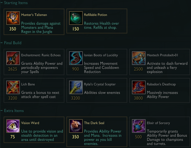The width and height of the screenshot is (191, 148).
Task: Click the Hextech Protobelt-01 item name
Action: (x=162, y=55)
